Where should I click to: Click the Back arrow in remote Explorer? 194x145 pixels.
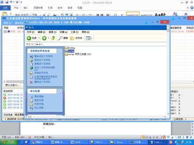tap(29, 38)
